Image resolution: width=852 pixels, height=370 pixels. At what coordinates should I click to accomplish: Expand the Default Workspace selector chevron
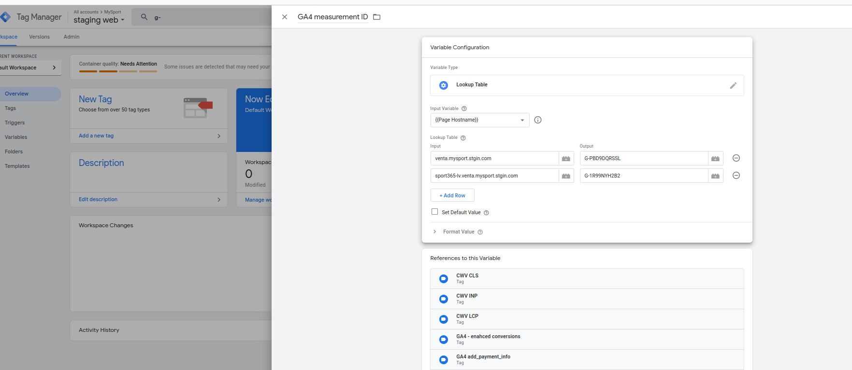[54, 68]
